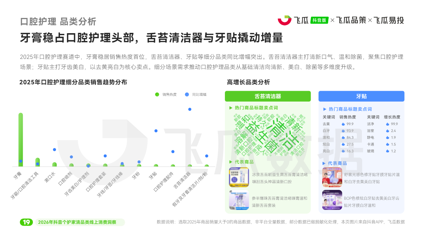The image size is (424, 238).
Task: Click the blue triangle beside 热门商品标题卖点词
Action: coord(325,109)
